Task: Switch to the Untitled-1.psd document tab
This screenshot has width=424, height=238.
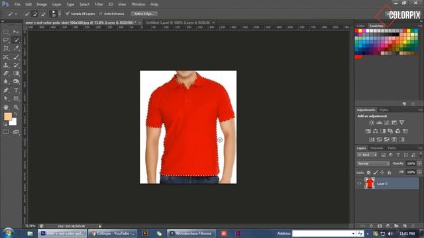Action: (178, 22)
